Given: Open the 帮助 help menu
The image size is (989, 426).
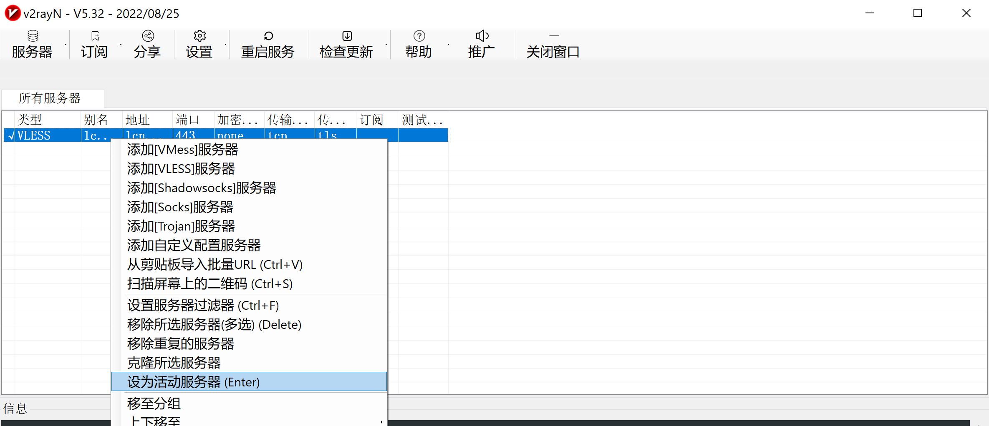Looking at the screenshot, I should coord(419,45).
